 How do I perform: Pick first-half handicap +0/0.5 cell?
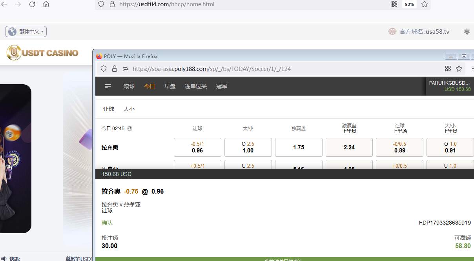[x=400, y=165]
